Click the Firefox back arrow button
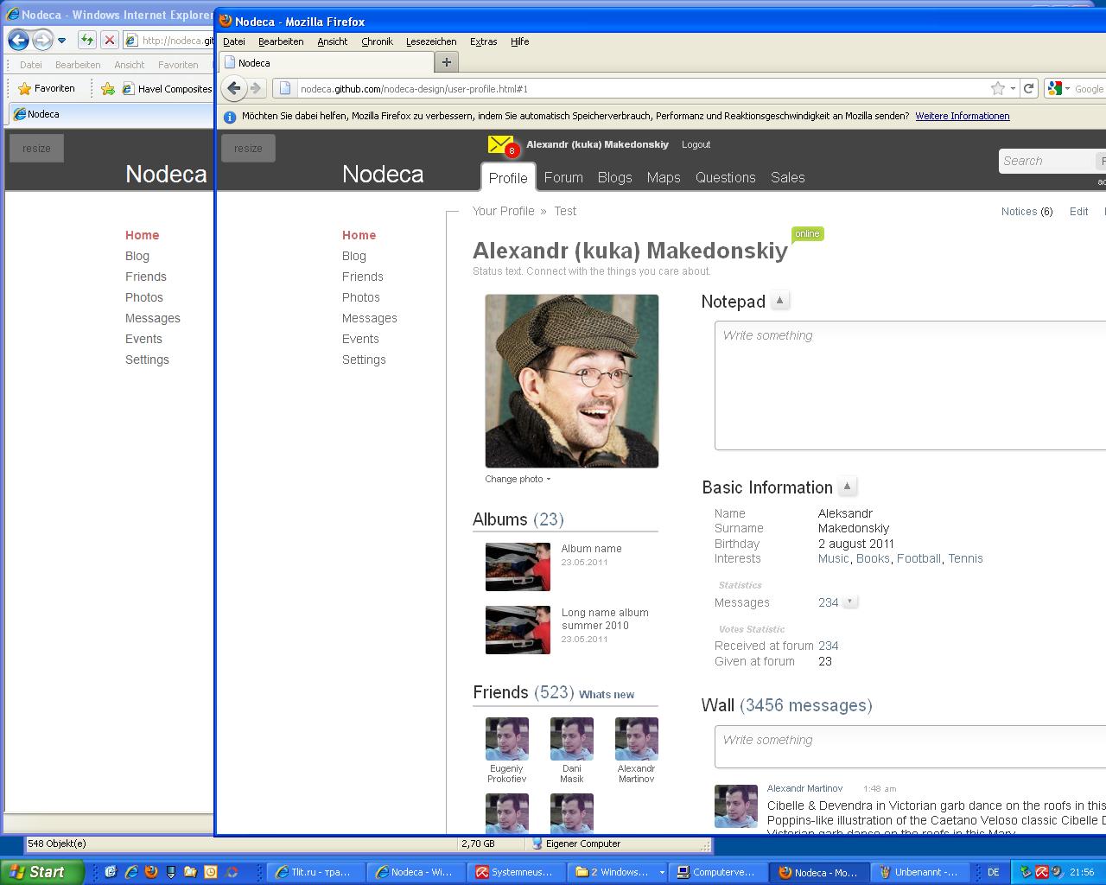 pyautogui.click(x=234, y=88)
